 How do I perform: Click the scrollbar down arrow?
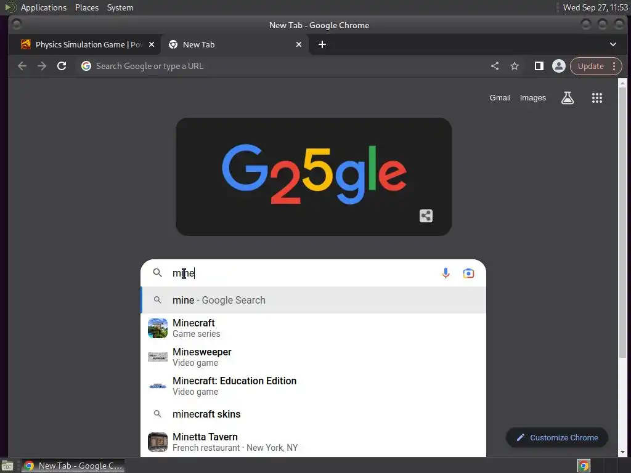(622, 452)
